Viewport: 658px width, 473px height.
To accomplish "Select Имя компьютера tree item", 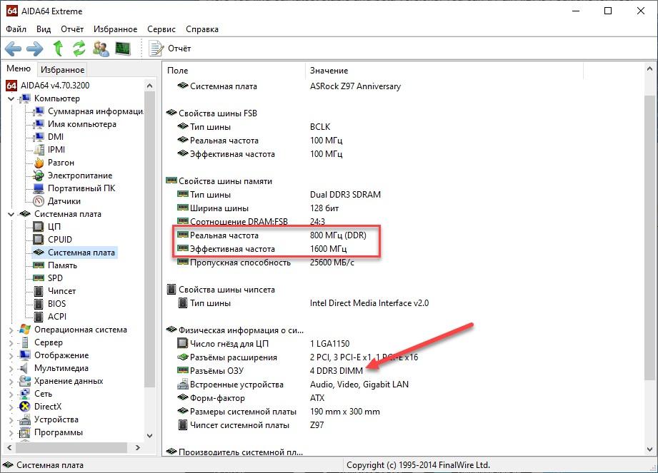I will pyautogui.click(x=82, y=124).
